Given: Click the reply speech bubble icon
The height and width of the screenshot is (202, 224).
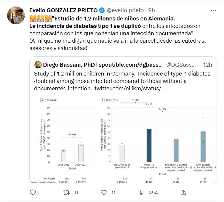Looking at the screenshot, I should click(x=33, y=193).
